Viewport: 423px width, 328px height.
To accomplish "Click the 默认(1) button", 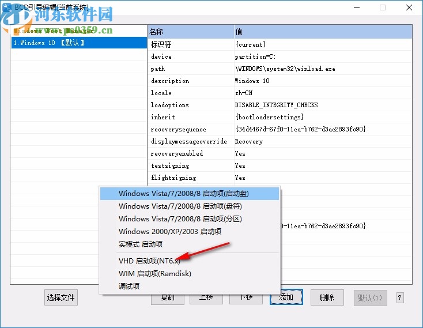I will click(x=370, y=298).
